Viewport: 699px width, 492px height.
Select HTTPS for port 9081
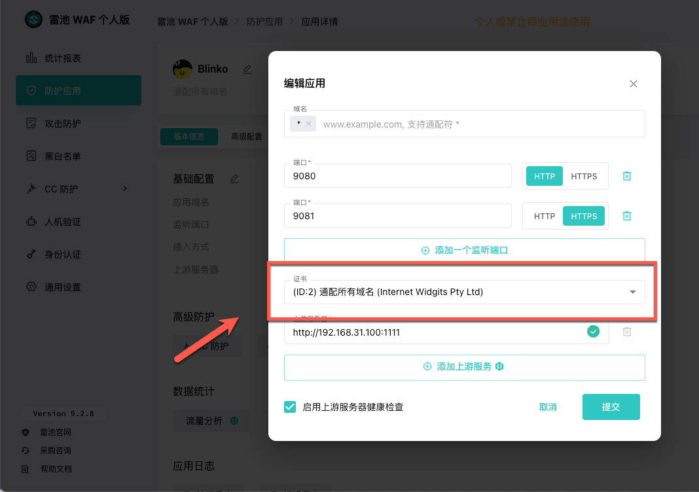point(584,216)
